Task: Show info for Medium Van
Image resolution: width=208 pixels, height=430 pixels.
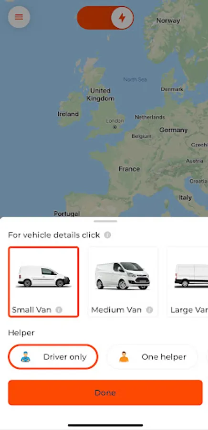Action: pos(149,310)
